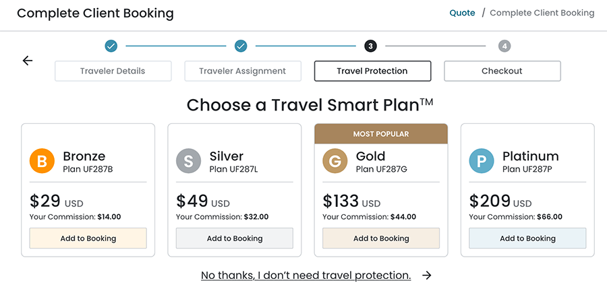This screenshot has height=289, width=607.
Task: Add the Silver plan to booking
Action: click(235, 238)
